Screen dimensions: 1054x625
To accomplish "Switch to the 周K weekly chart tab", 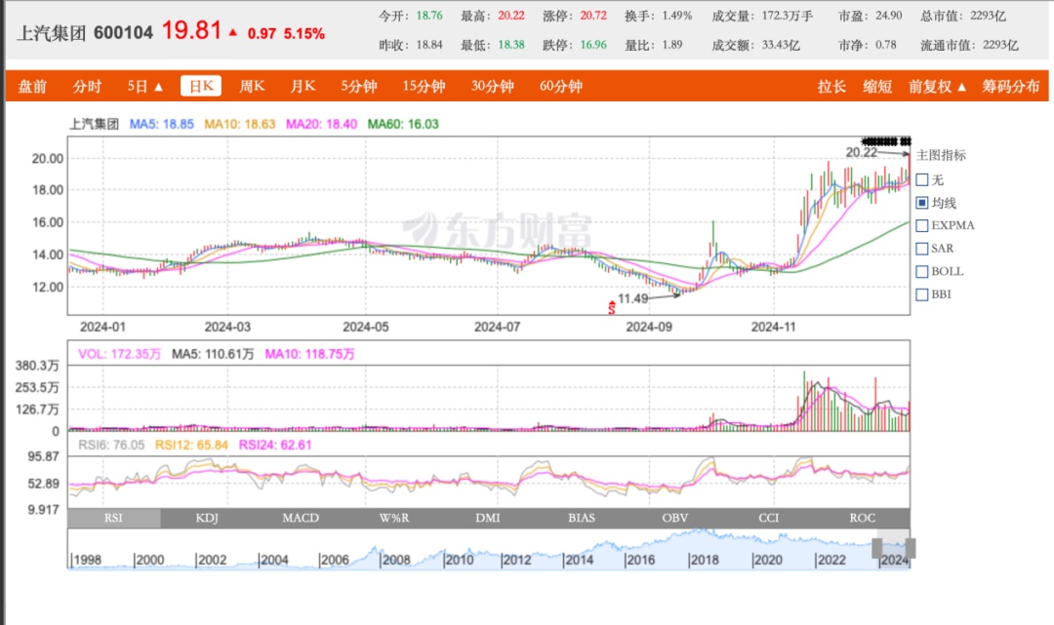I will point(252,86).
